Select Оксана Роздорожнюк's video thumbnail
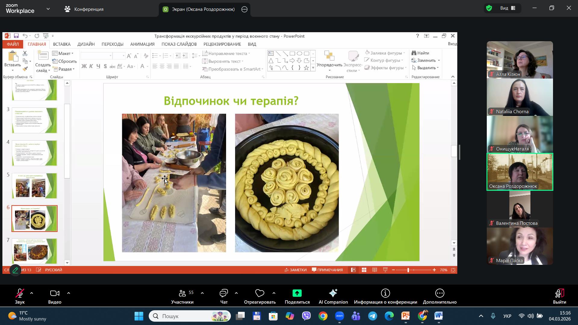Image resolution: width=578 pixels, height=325 pixels. [520, 172]
